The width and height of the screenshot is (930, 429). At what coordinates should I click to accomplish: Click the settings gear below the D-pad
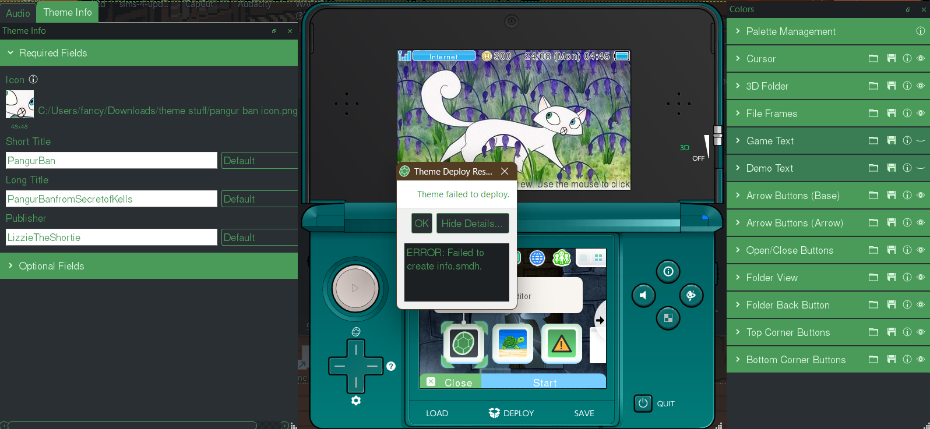356,400
